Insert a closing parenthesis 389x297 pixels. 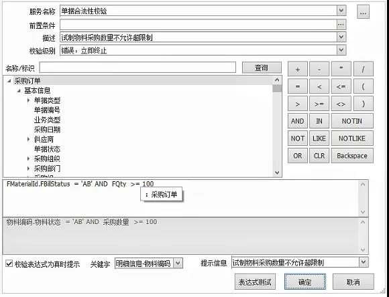[364, 104]
